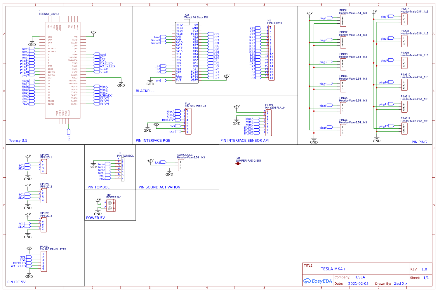Select the PANEL PIN I2C PANEL ATAS header

pos(43,261)
